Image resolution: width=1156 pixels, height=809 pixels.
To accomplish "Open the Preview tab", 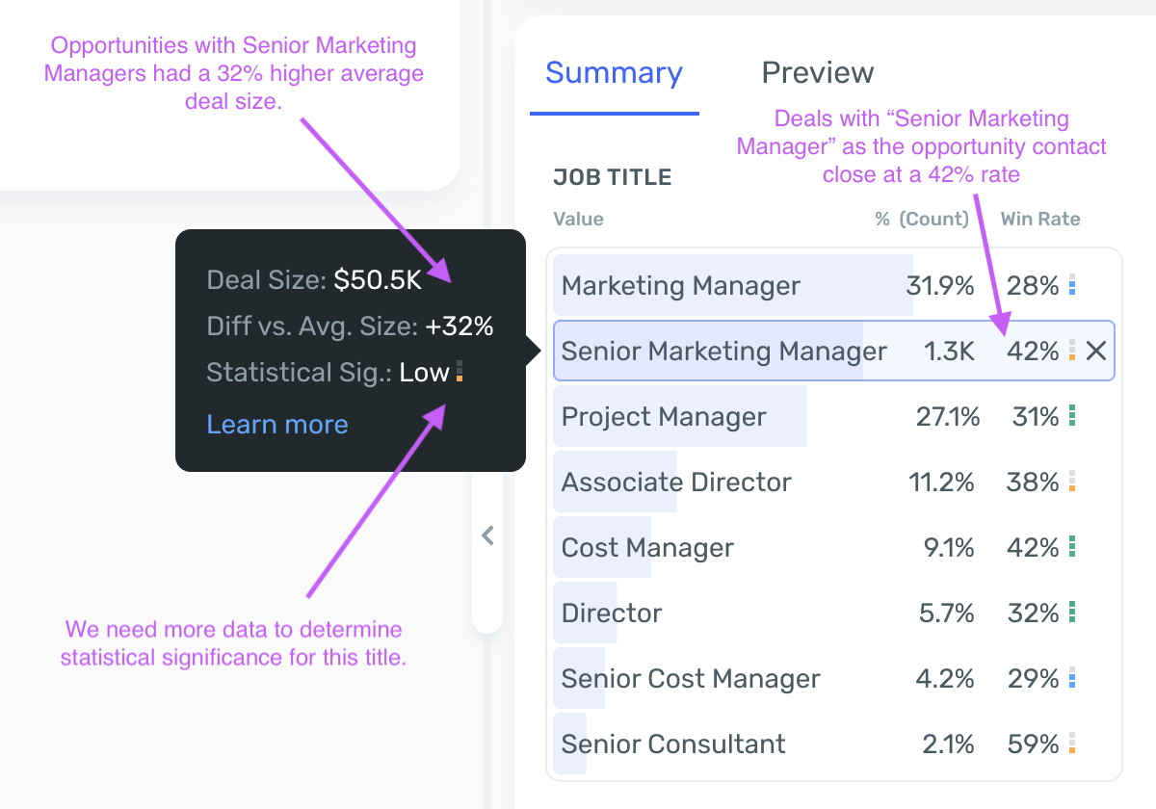I will [817, 73].
